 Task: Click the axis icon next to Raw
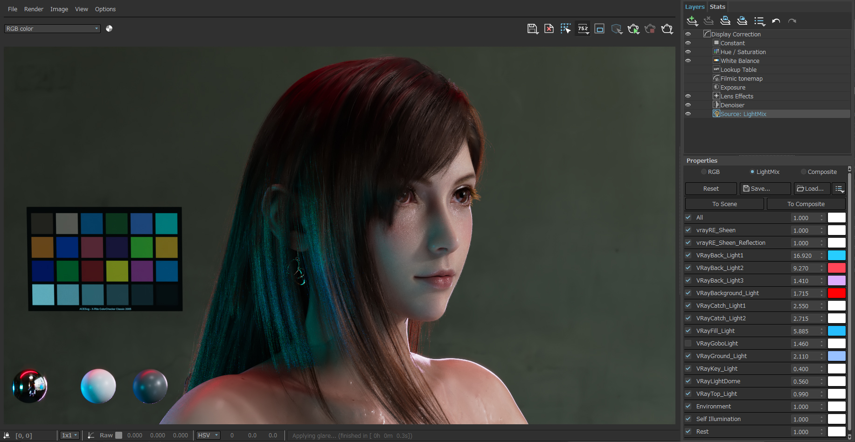point(91,435)
